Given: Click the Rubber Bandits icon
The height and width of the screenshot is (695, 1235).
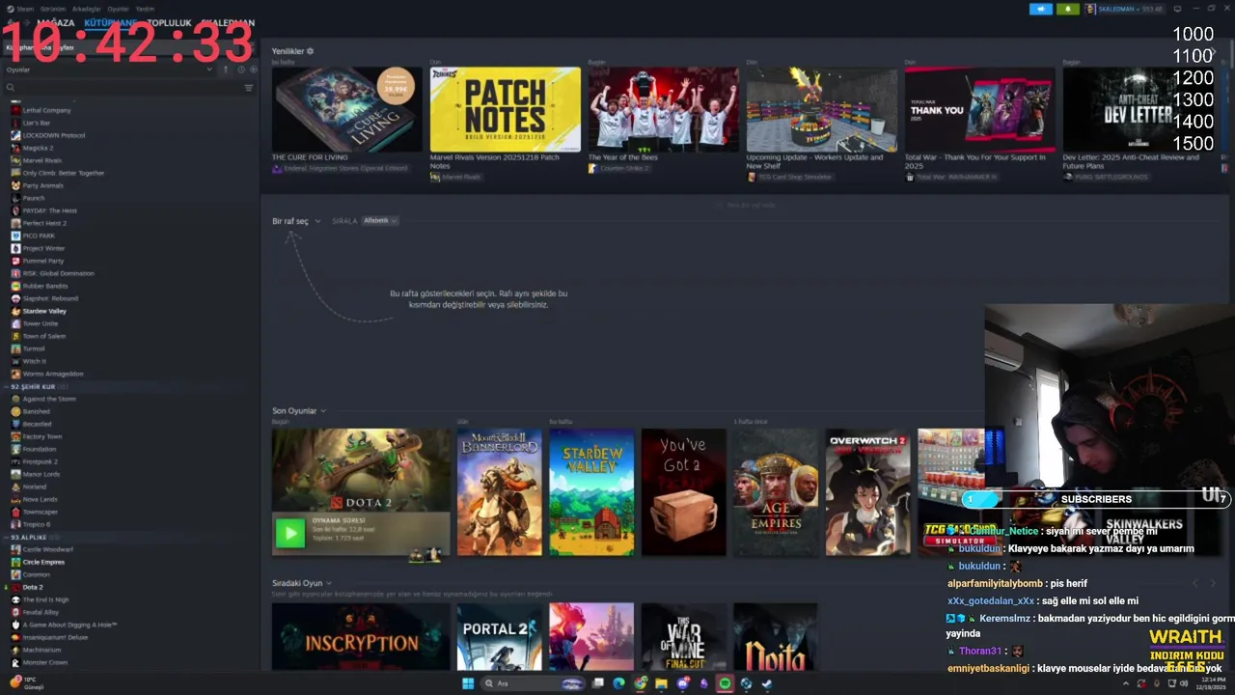Looking at the screenshot, I should [15, 286].
